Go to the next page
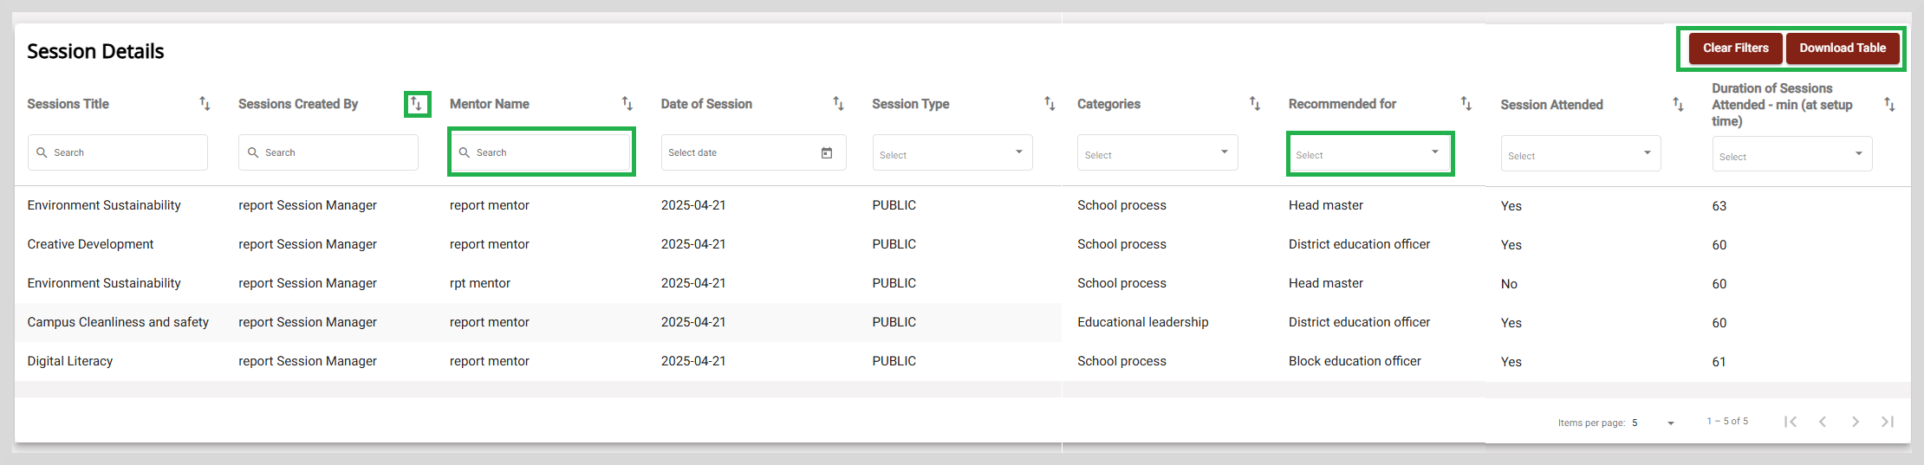 [1856, 422]
